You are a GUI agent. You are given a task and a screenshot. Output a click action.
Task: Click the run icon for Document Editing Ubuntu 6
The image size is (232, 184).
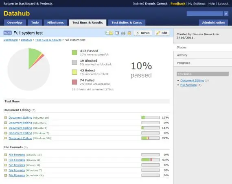(6, 123)
